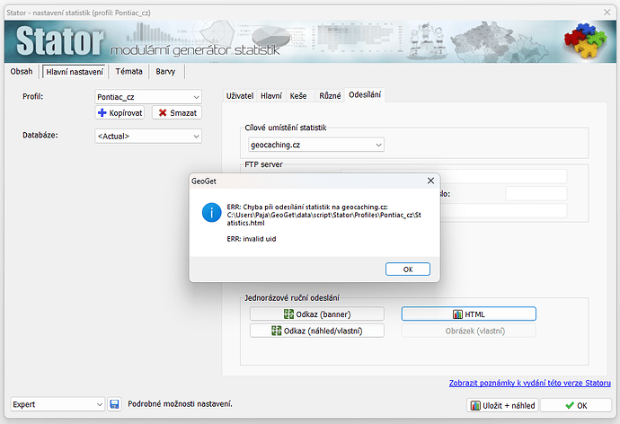Expand the geocaching.cz target dropdown
This screenshot has height=424, width=620.
316,145
